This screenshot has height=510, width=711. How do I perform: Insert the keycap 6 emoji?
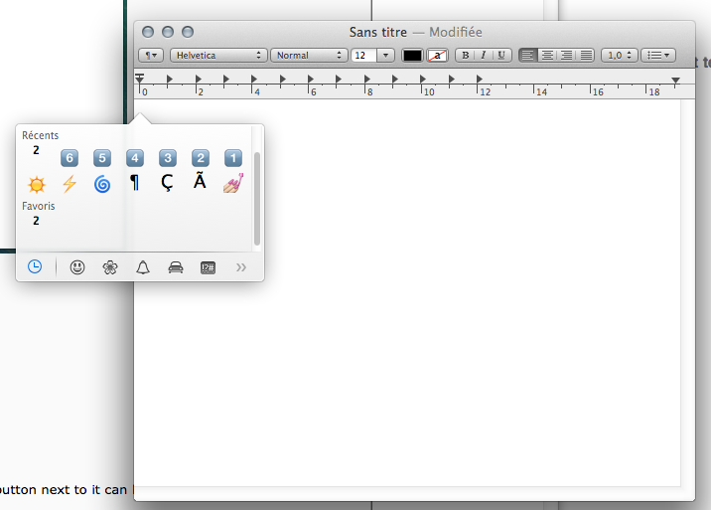[69, 158]
